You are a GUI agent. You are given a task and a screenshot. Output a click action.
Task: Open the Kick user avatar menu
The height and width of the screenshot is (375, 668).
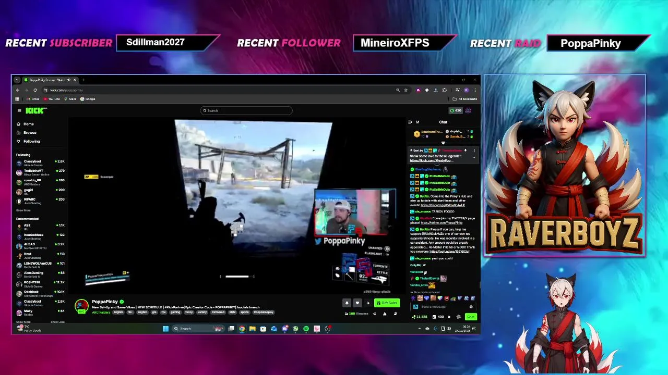(x=468, y=110)
